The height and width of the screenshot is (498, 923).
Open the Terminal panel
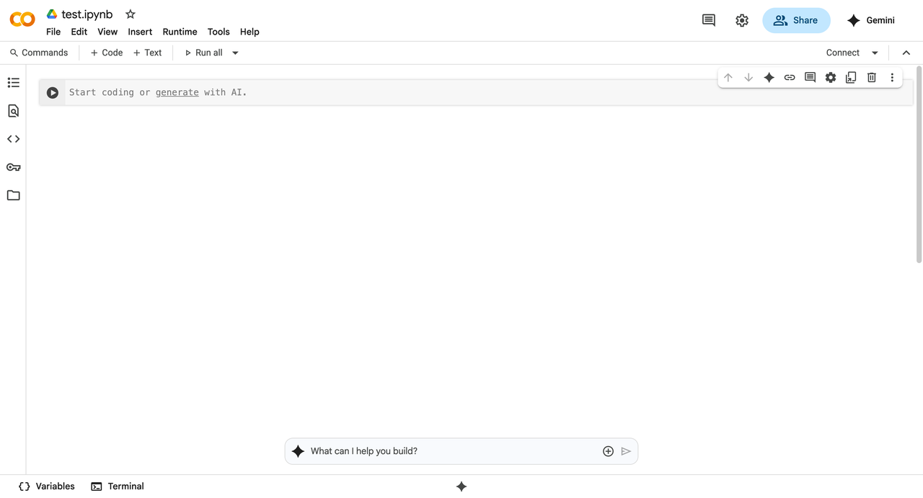tap(118, 486)
